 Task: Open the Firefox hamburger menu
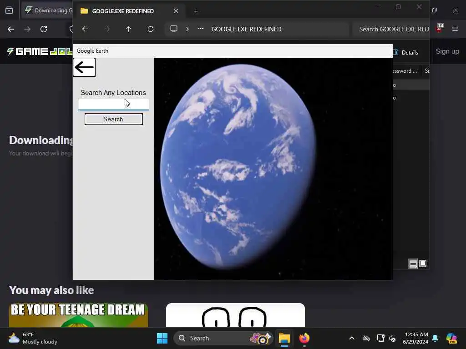click(x=455, y=29)
